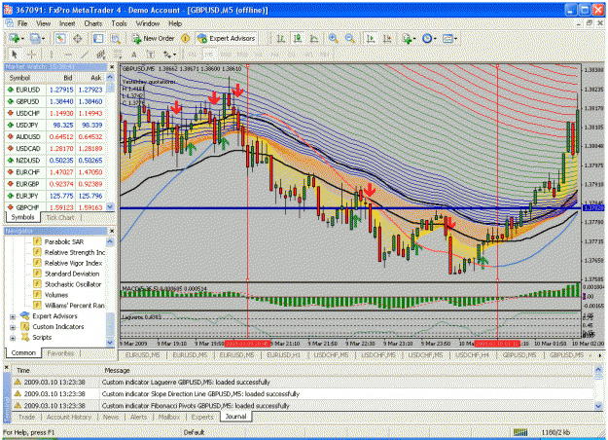This screenshot has height=440, width=608.
Task: Select the Text Label tool
Action: coord(151,55)
